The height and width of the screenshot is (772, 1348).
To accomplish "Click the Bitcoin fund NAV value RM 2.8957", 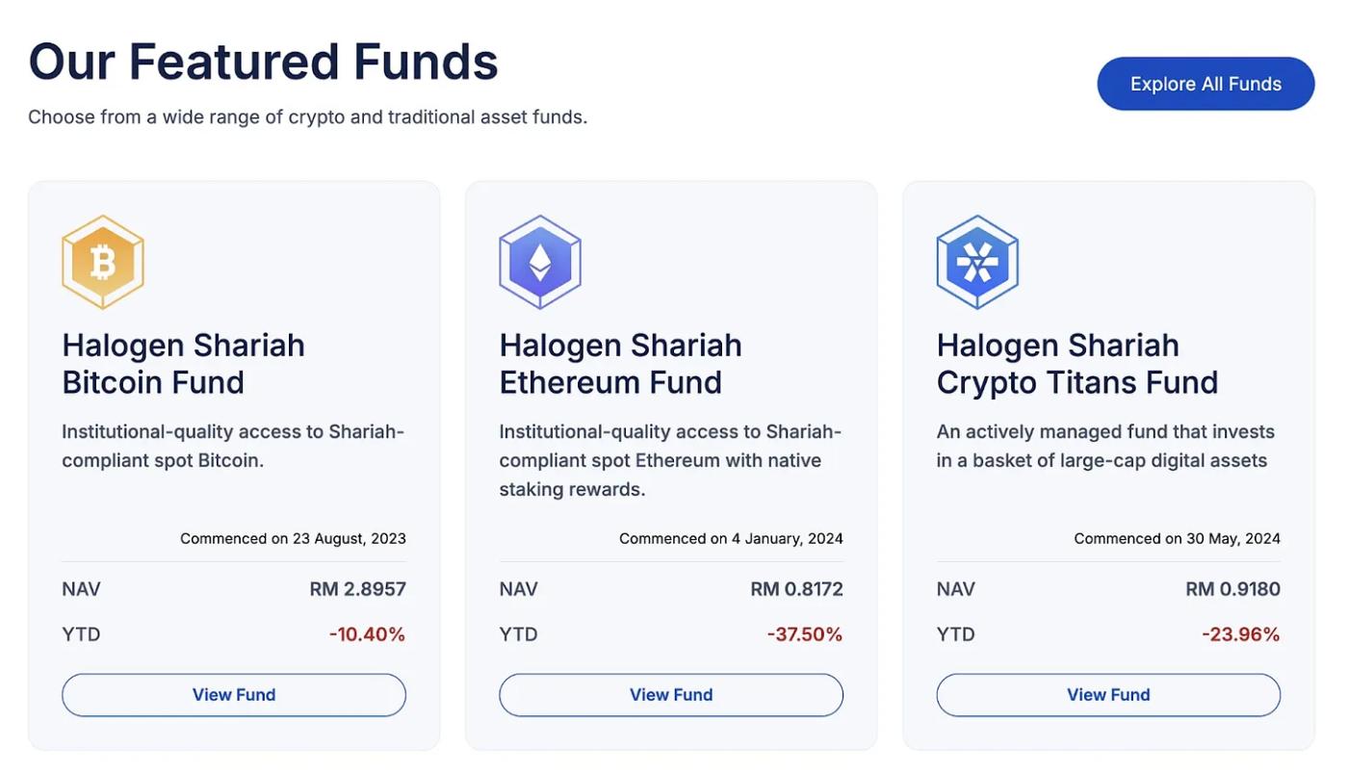I will pyautogui.click(x=358, y=589).
